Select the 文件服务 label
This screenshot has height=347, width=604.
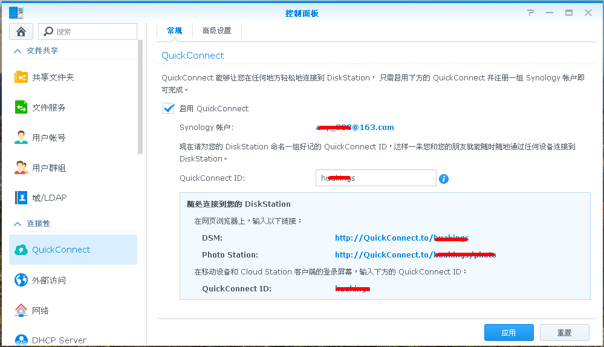(x=49, y=108)
